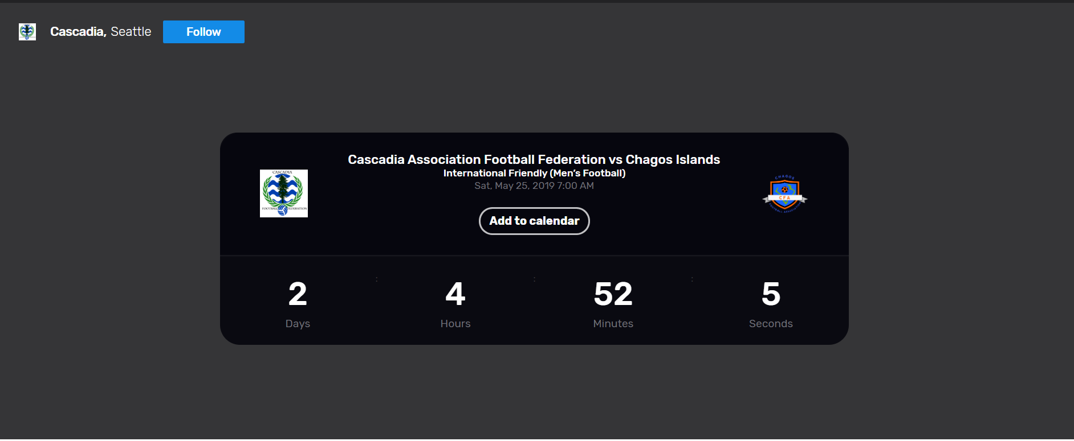This screenshot has width=1074, height=441.
Task: Click the match date Sat, May 25, 2019
Action: (x=534, y=186)
